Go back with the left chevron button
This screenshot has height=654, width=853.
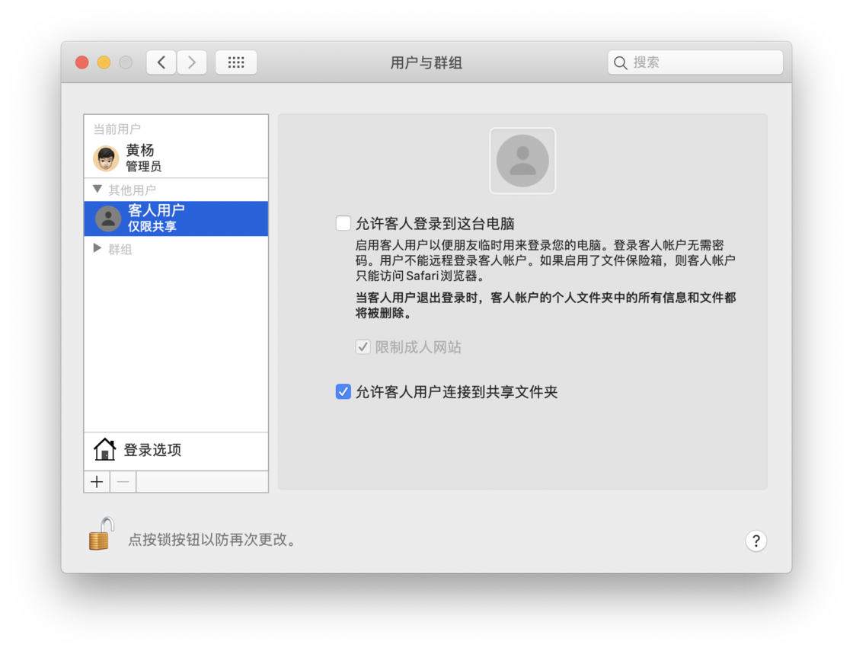[161, 62]
